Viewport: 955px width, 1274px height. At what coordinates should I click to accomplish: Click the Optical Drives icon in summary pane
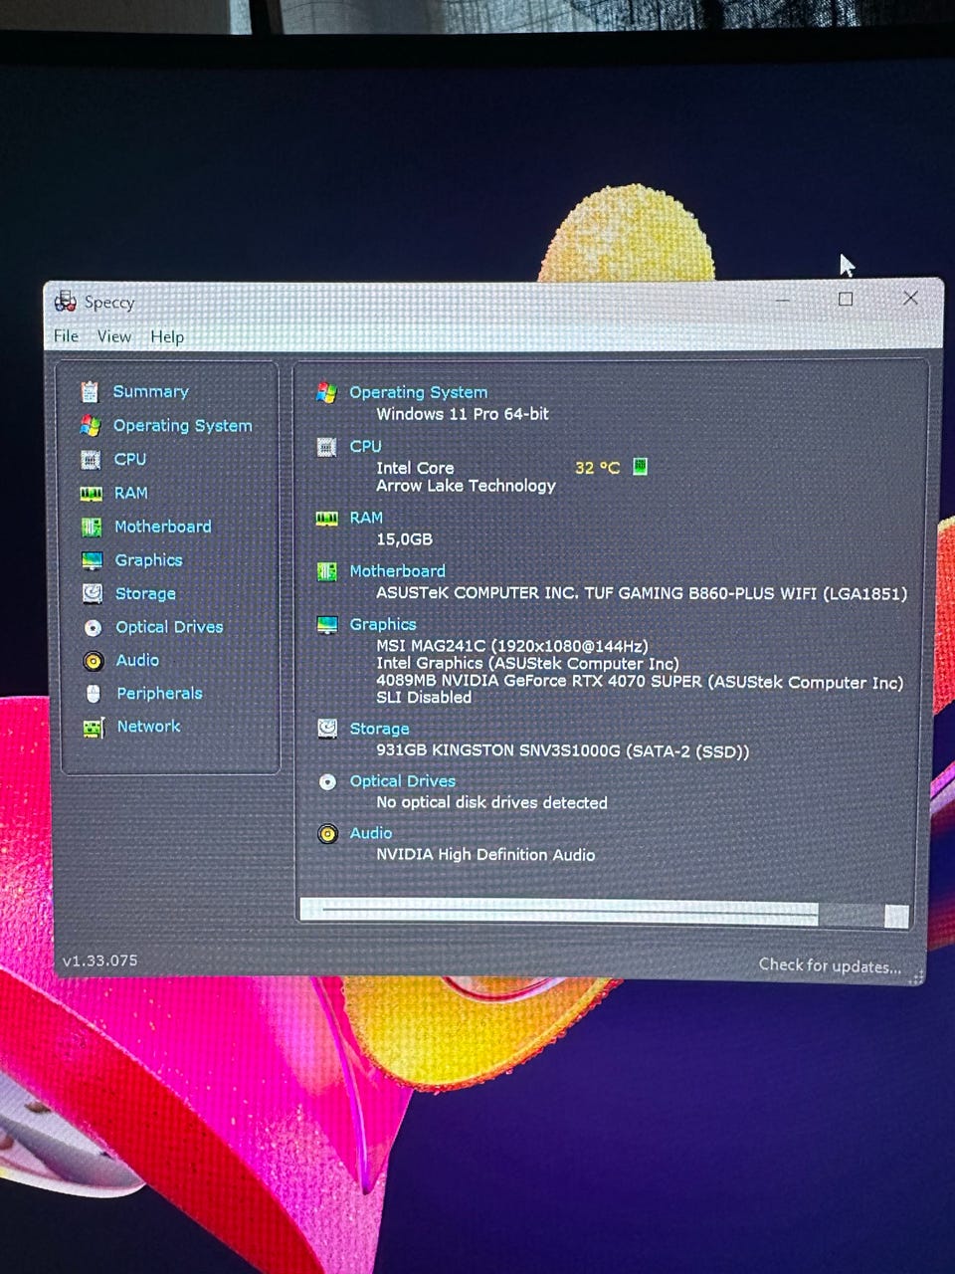(x=327, y=782)
